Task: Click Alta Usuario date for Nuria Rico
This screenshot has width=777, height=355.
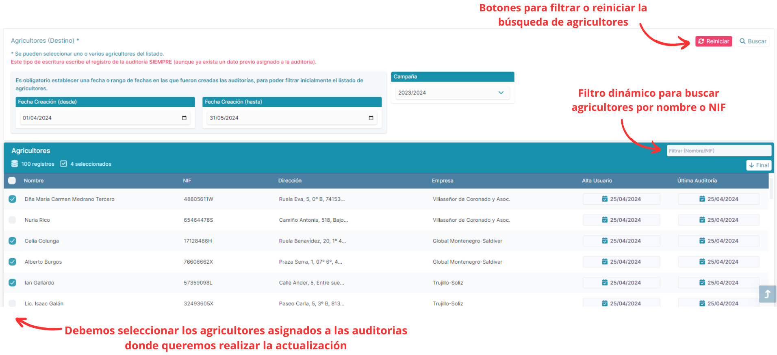Action: tap(621, 220)
